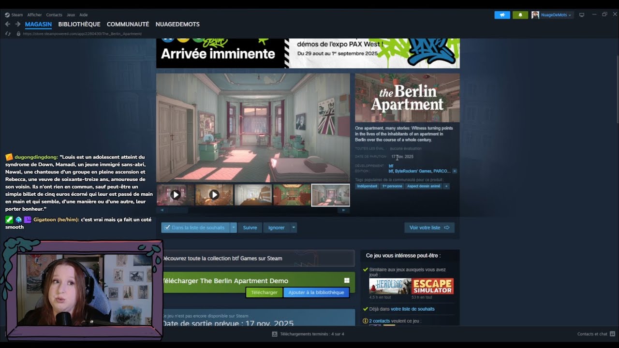Viewport: 619px width, 348px height.
Task: Open the Steam menu
Action: (17, 15)
